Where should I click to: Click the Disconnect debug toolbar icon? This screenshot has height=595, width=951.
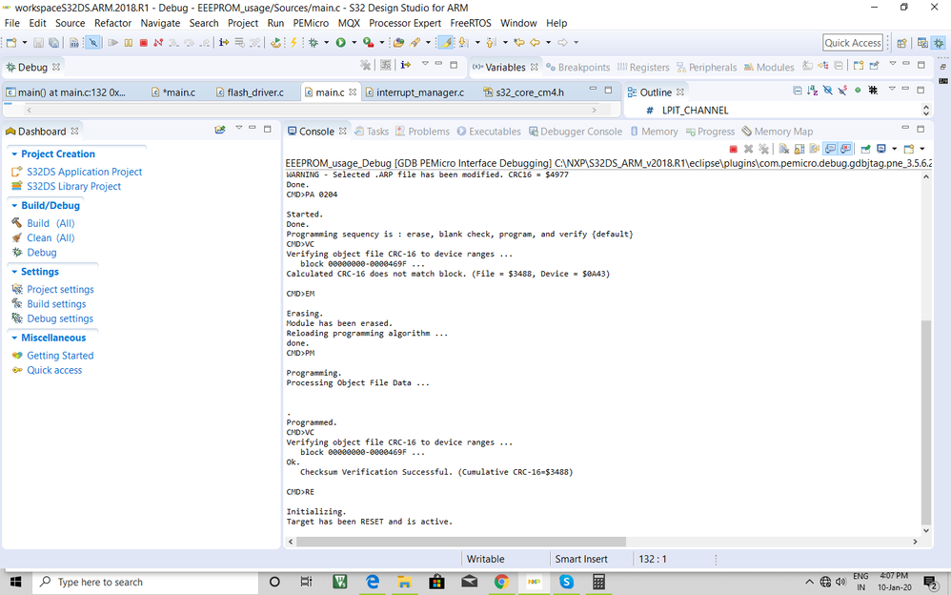[158, 43]
